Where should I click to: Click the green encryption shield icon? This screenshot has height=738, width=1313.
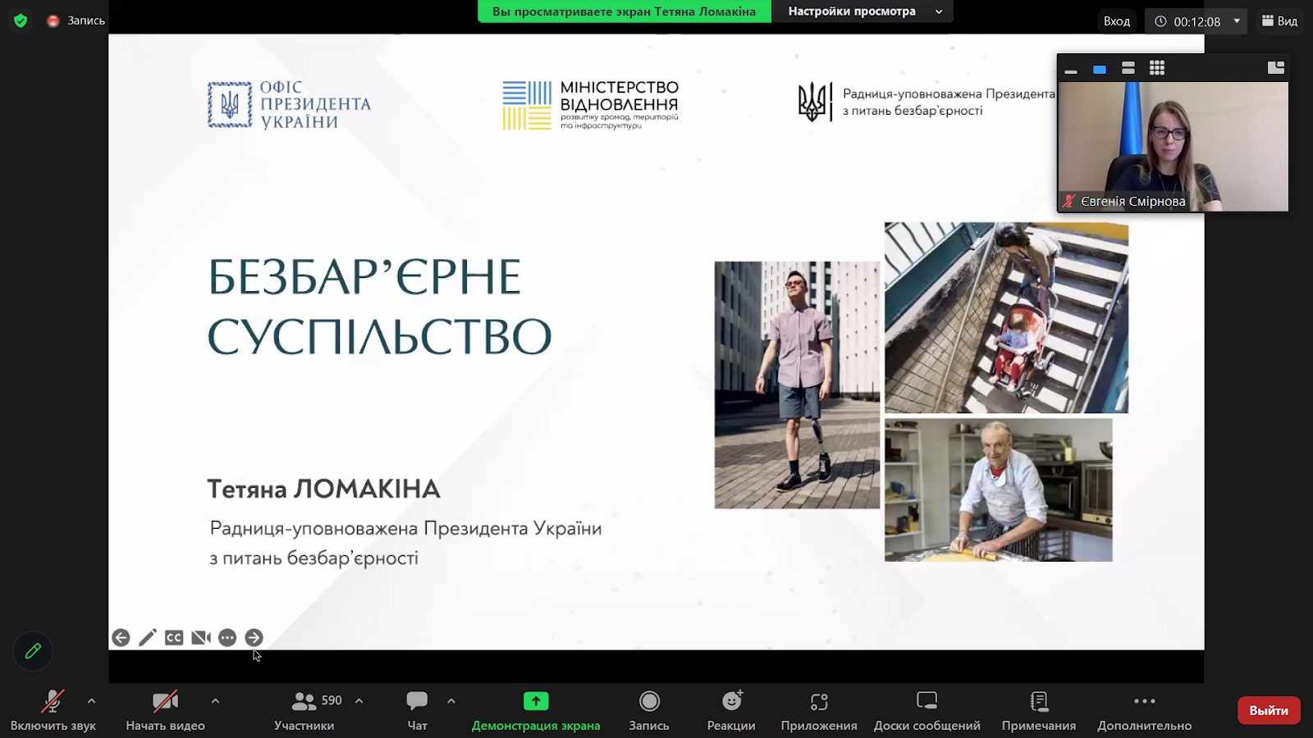21,20
